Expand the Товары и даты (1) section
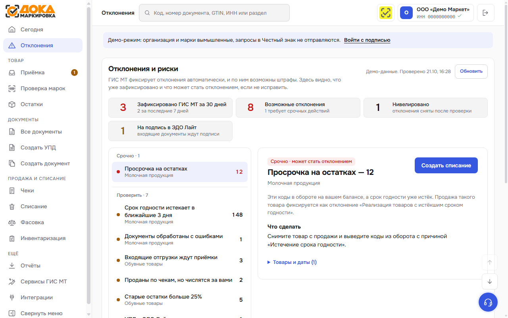Screen dimensions: 508x318 point(292,262)
